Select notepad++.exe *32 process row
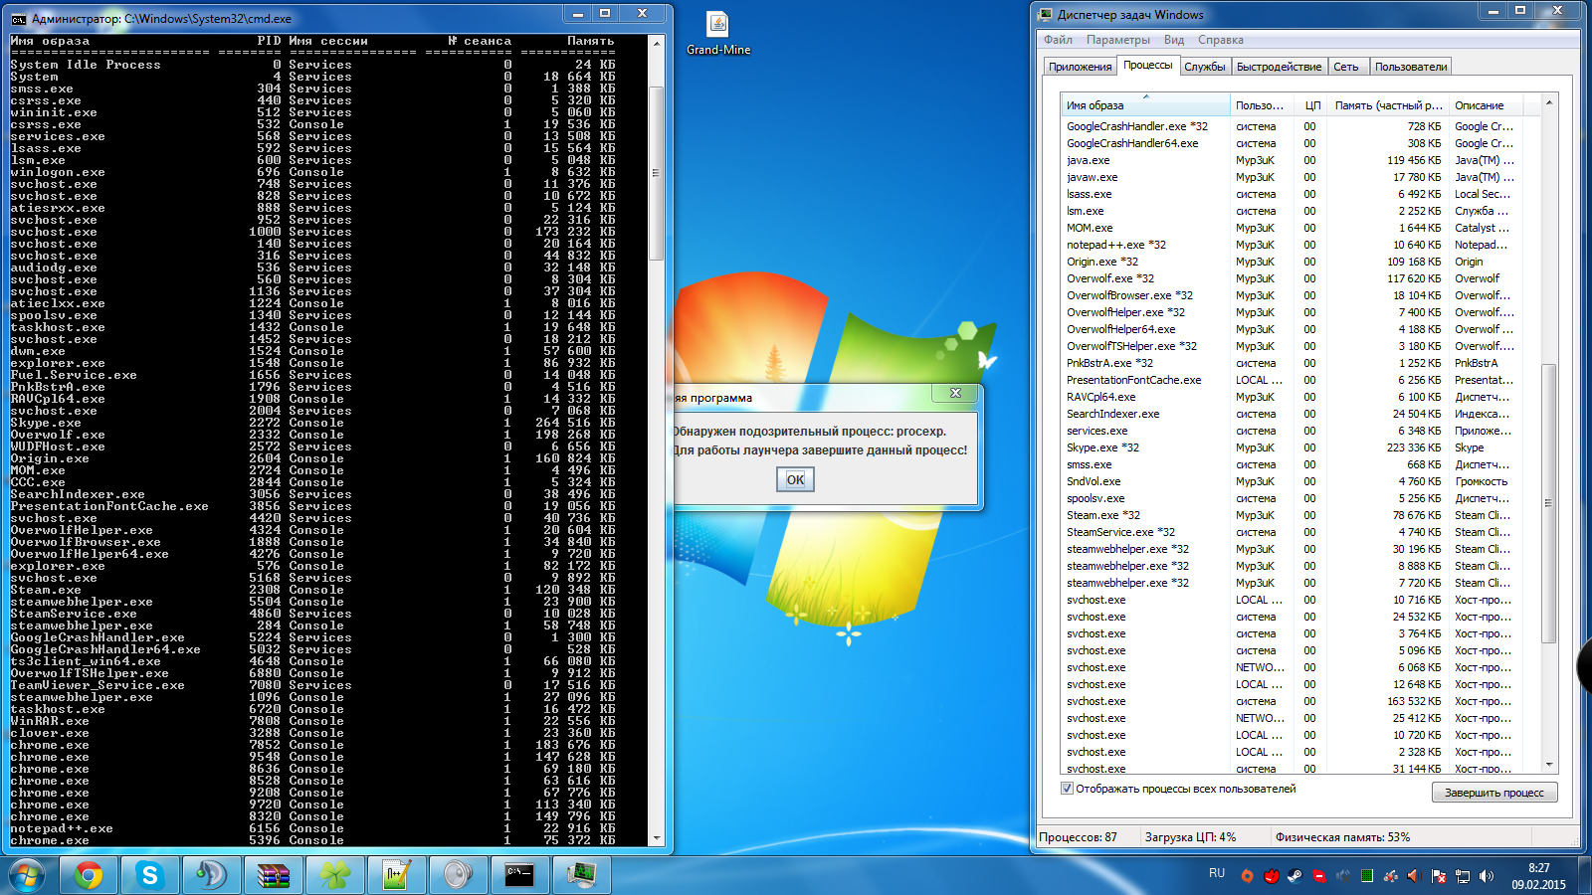The width and height of the screenshot is (1592, 895). 1300,245
